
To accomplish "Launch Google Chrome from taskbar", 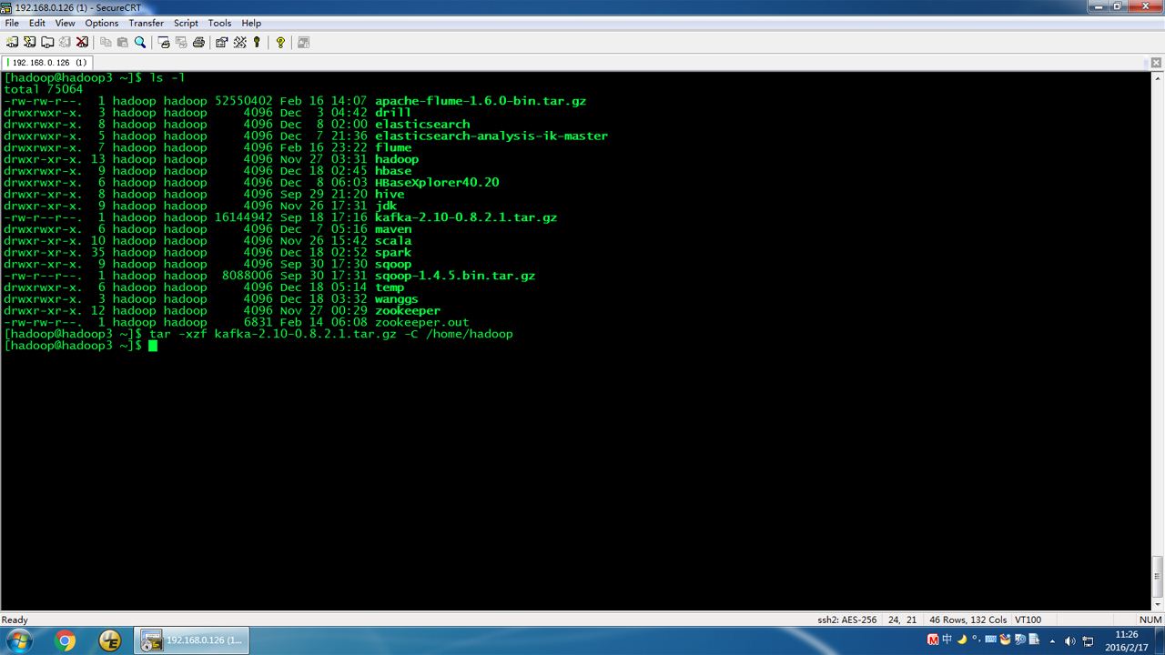I will click(66, 640).
